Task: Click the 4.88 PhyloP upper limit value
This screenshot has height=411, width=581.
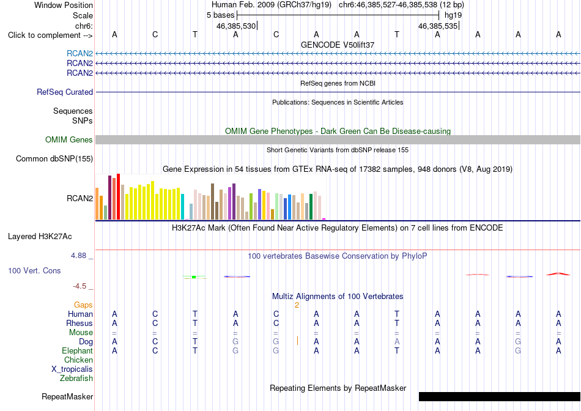Action: [x=78, y=256]
